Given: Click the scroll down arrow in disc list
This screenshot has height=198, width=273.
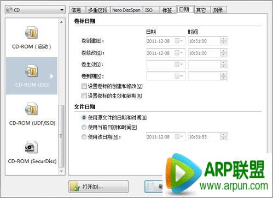Looking at the screenshot, I should (x=61, y=171).
